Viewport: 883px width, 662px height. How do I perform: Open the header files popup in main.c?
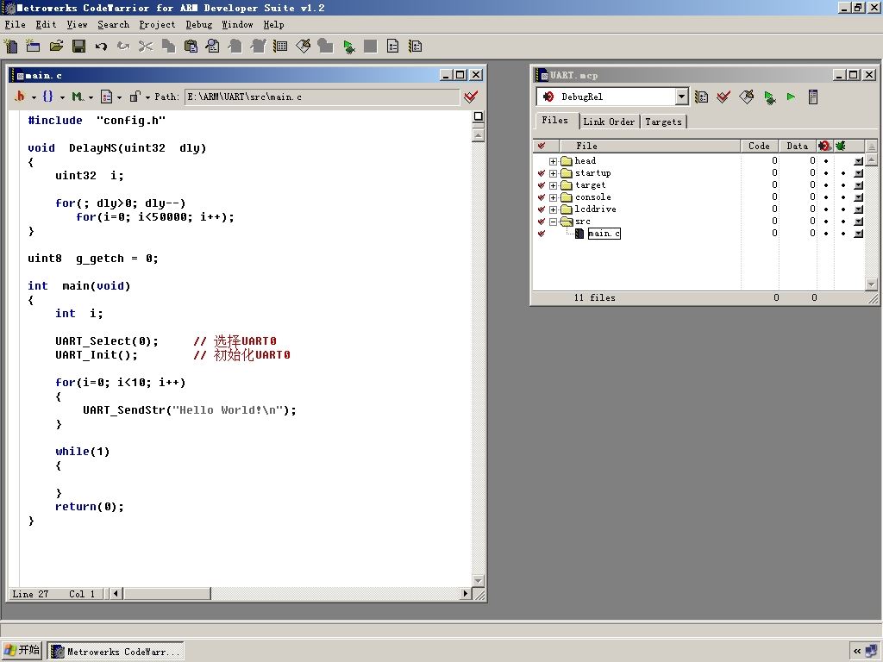[x=23, y=97]
